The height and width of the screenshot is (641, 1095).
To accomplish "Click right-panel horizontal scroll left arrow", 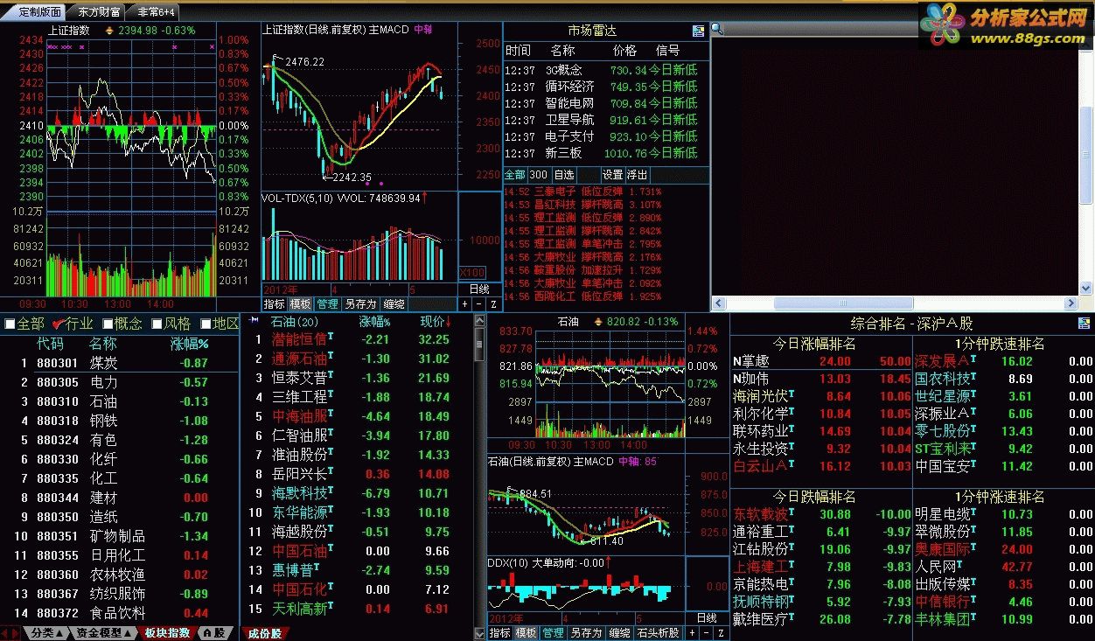I will tap(718, 303).
